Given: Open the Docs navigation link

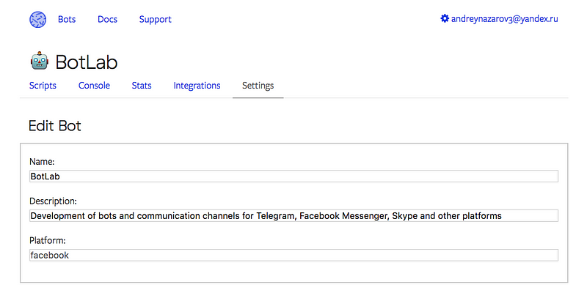Looking at the screenshot, I should pyautogui.click(x=107, y=20).
